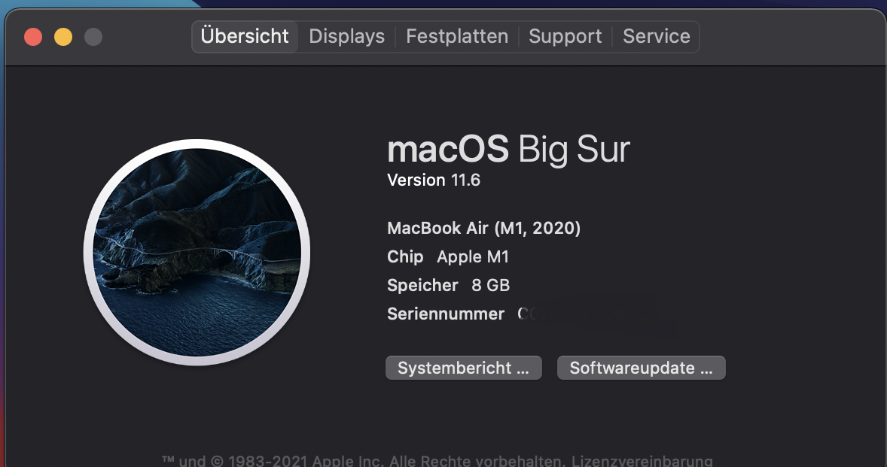Minimize the window with the yellow button

(63, 38)
